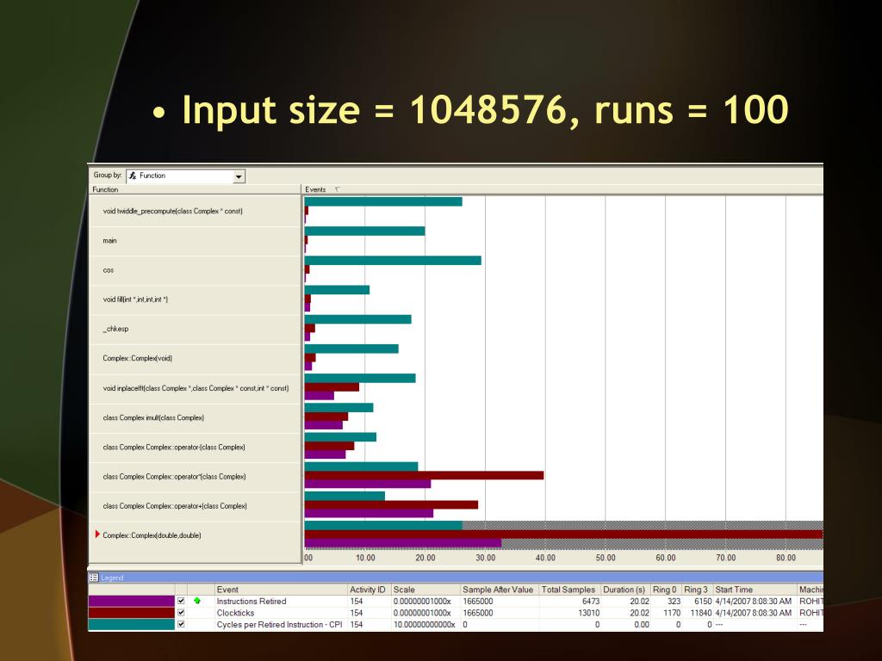Click the Event legend column header
The height and width of the screenshot is (661, 882).
pyautogui.click(x=281, y=590)
